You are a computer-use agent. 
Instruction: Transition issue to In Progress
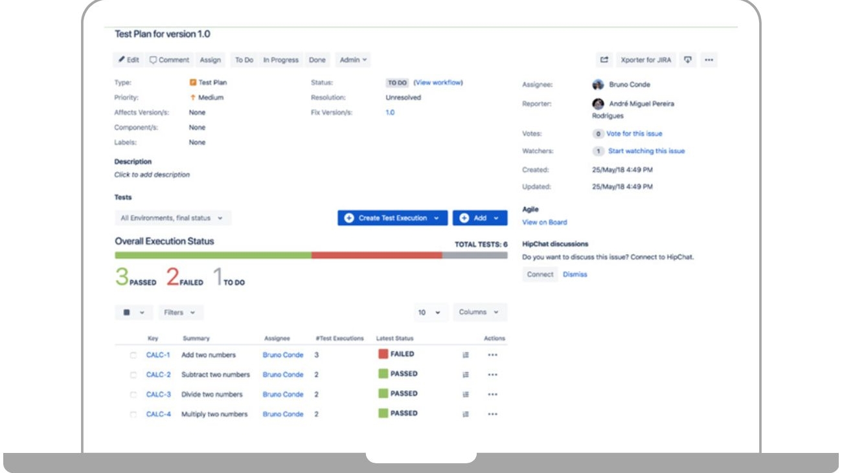coord(280,60)
